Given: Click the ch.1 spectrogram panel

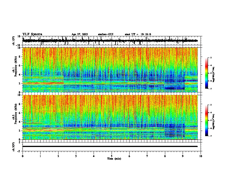Looking at the screenshot, I should (110, 70).
